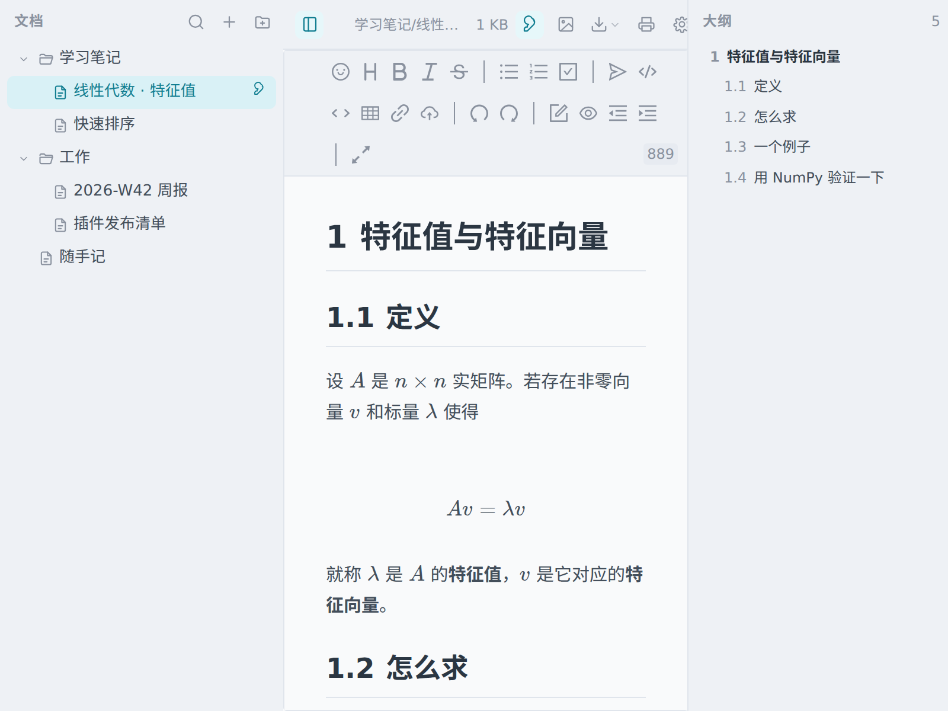The height and width of the screenshot is (711, 948).
Task: Collapse the 学习笔记 folder chevron
Action: pyautogui.click(x=24, y=59)
